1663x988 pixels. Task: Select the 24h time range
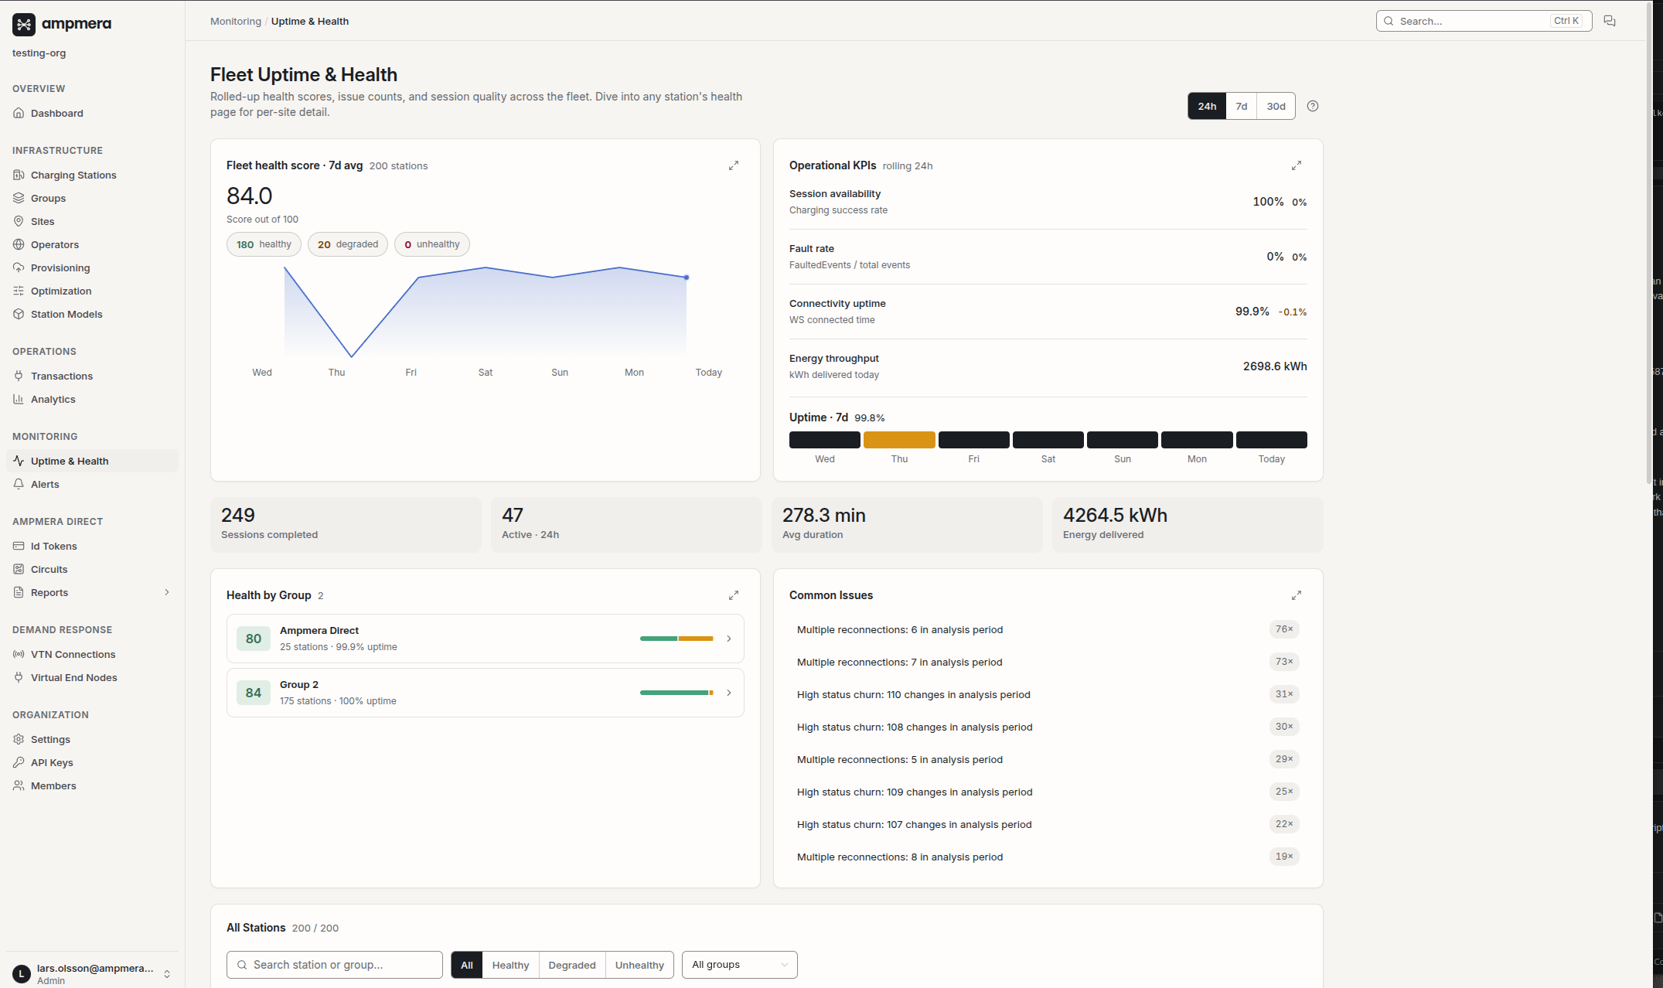coord(1207,106)
